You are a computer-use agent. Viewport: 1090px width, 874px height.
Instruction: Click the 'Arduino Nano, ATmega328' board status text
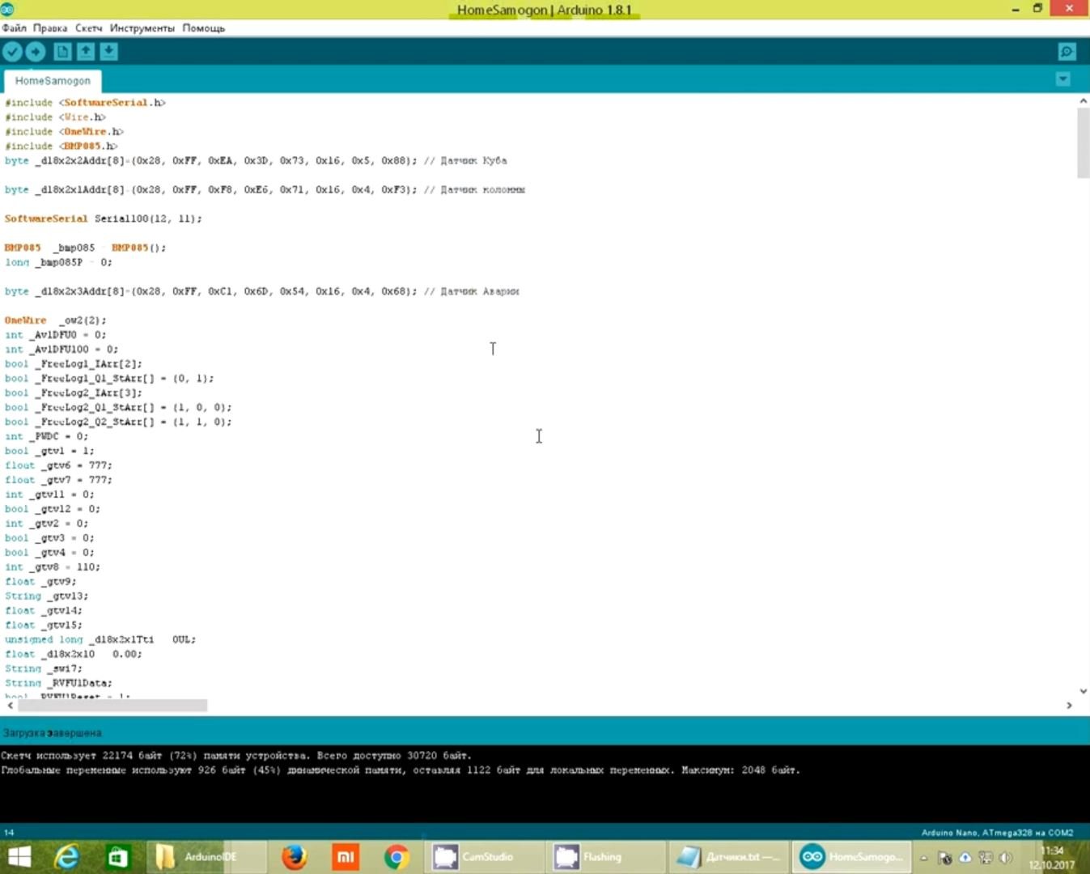997,833
